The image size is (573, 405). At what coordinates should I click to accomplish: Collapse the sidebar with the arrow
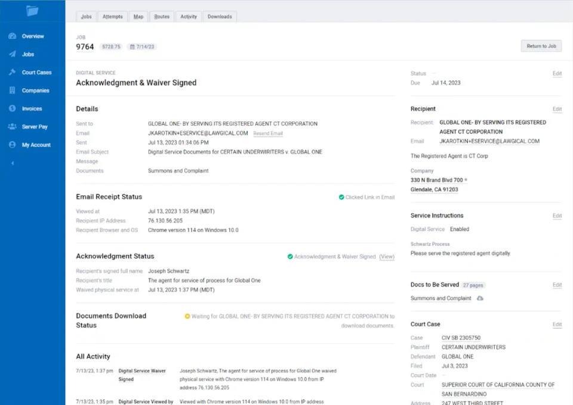tap(12, 163)
